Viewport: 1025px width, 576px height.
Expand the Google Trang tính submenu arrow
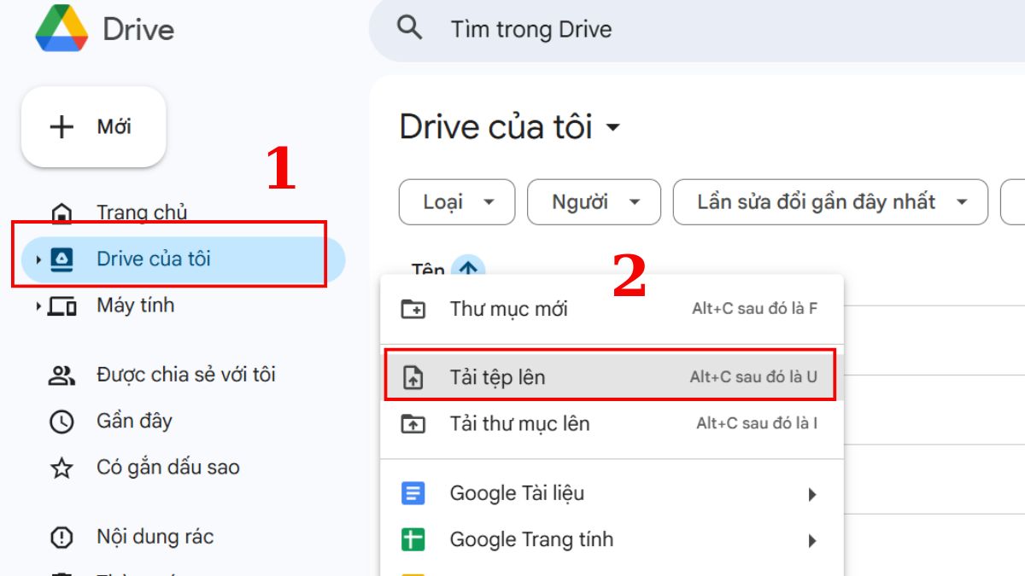click(x=812, y=540)
